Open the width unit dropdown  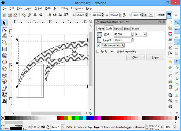(144, 34)
